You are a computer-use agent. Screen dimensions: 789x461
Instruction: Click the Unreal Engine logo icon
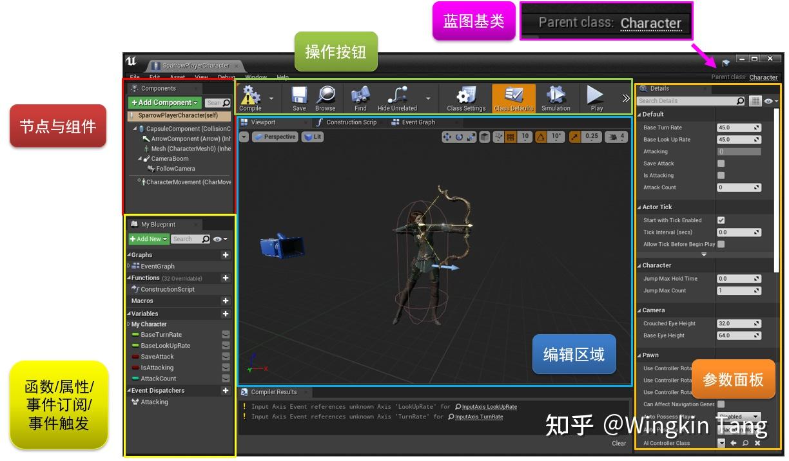coord(131,61)
